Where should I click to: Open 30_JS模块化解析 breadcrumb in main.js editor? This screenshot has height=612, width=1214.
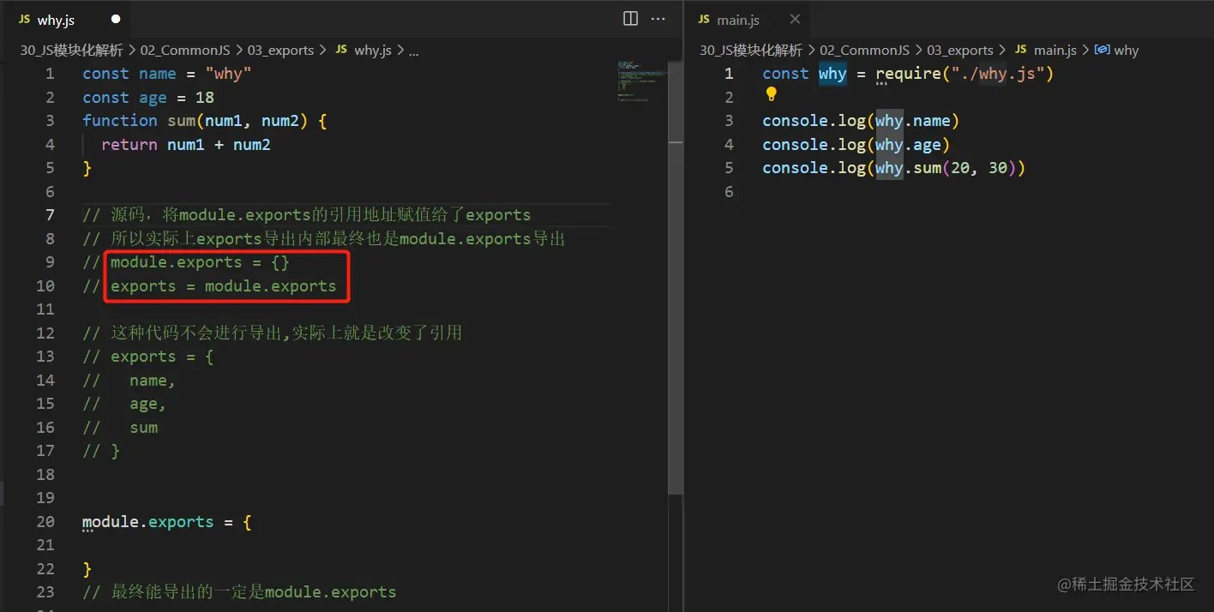pos(751,50)
